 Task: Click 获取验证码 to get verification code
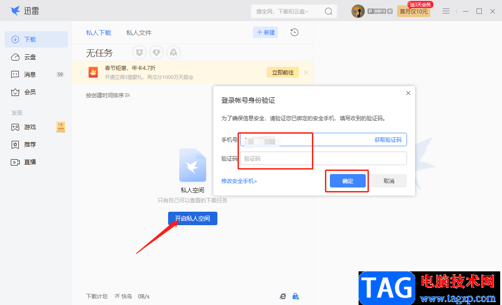(388, 139)
